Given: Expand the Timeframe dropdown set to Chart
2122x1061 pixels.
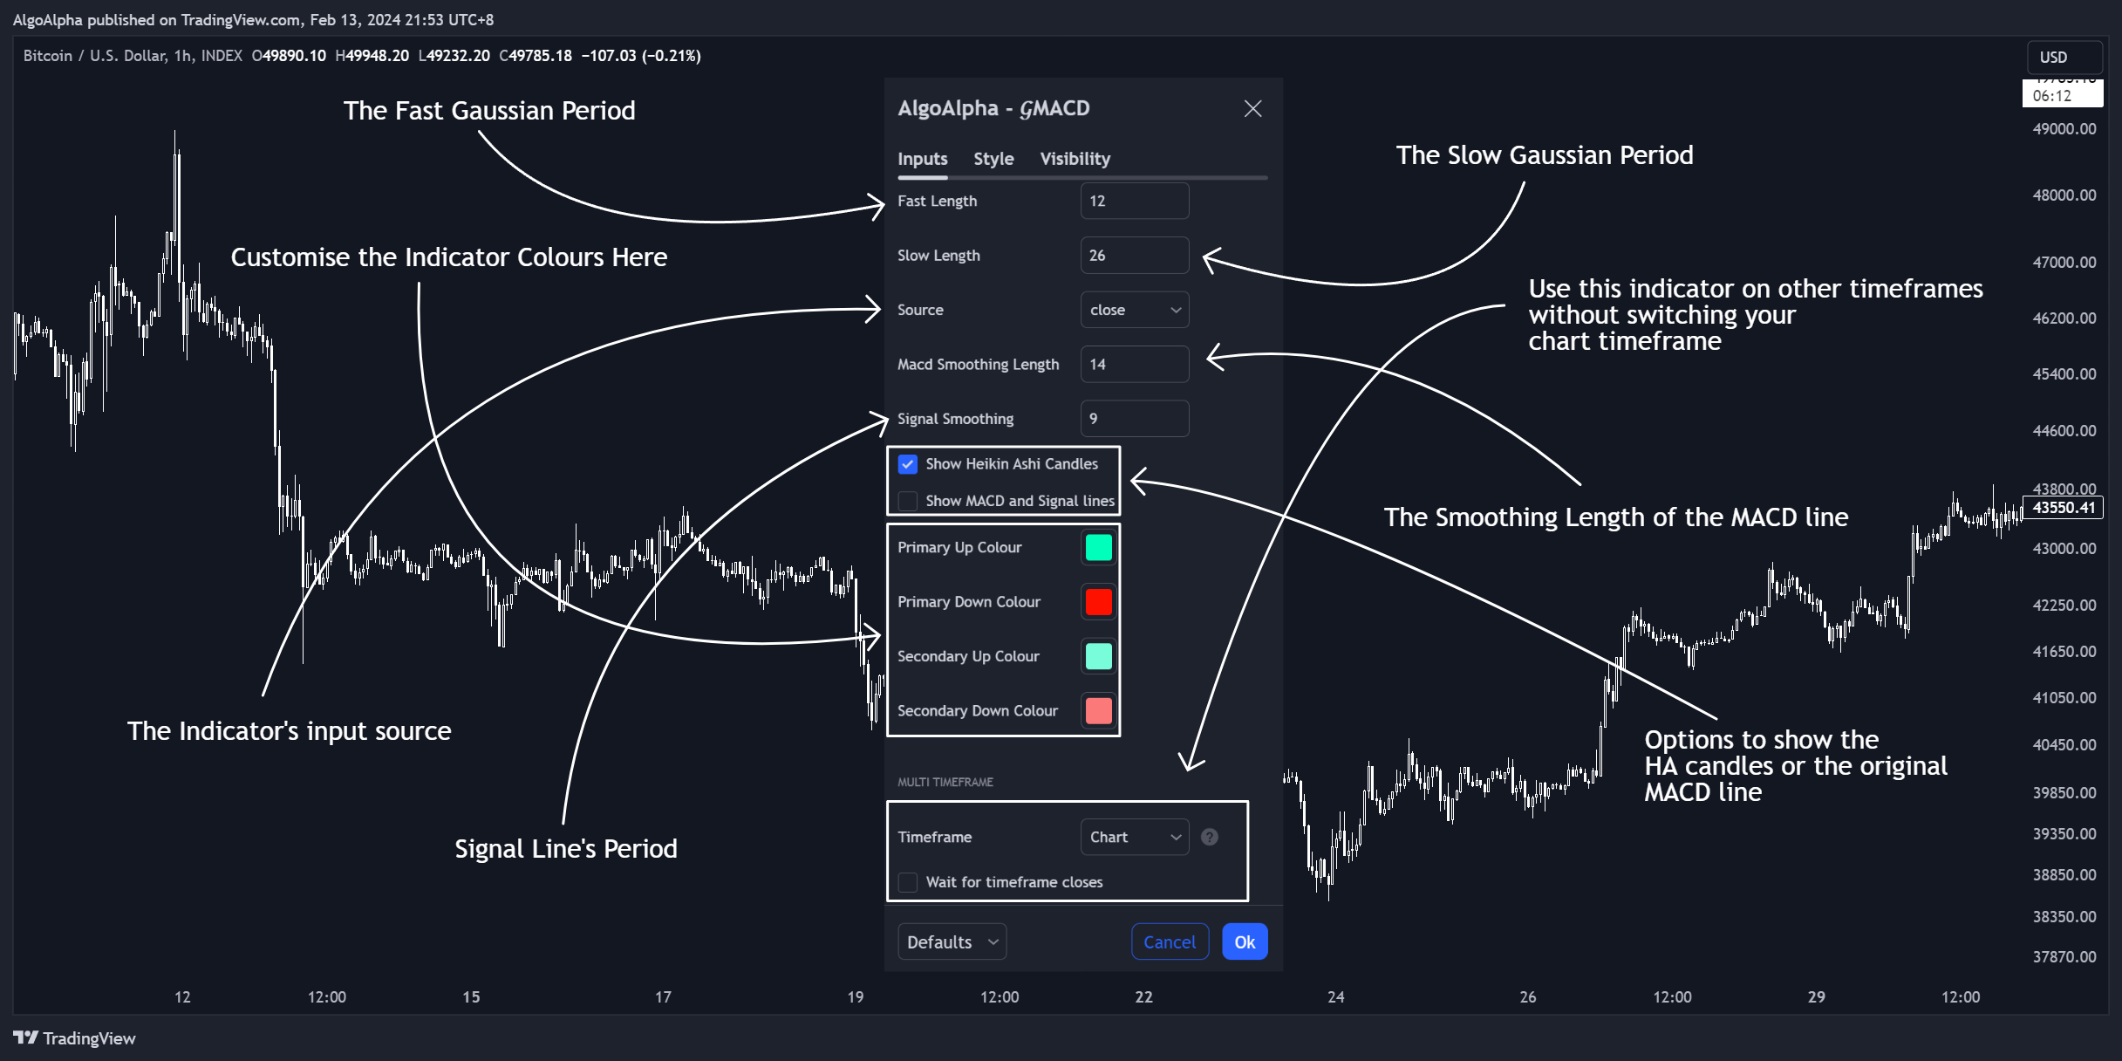Looking at the screenshot, I should coord(1134,837).
